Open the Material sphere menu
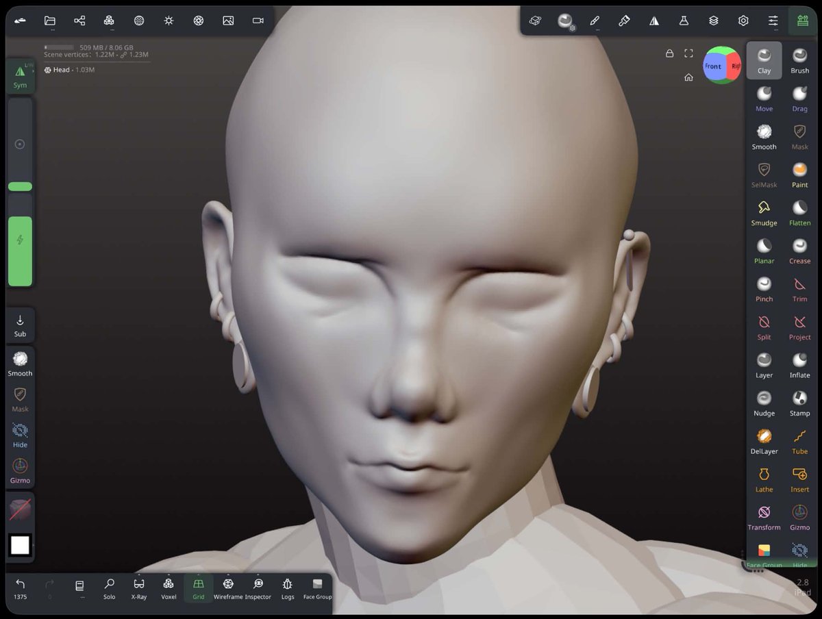The height and width of the screenshot is (619, 822). [139, 21]
